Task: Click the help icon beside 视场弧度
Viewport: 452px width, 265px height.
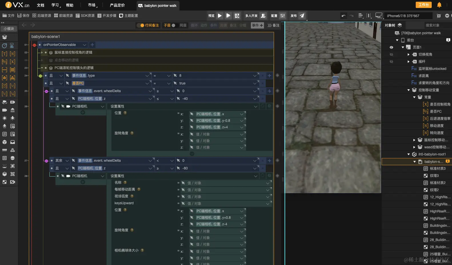Action: [x=132, y=196]
